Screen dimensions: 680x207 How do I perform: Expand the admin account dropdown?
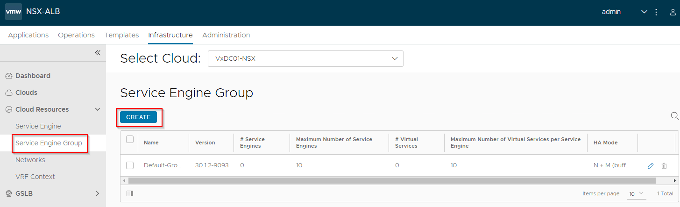(x=645, y=12)
